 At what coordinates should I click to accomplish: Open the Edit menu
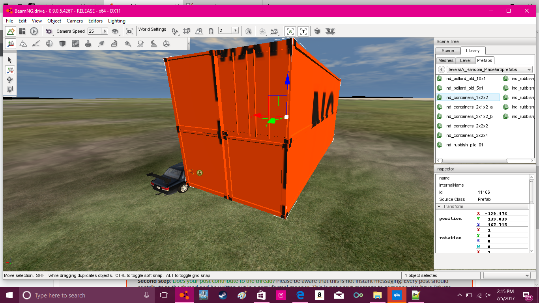click(x=22, y=21)
